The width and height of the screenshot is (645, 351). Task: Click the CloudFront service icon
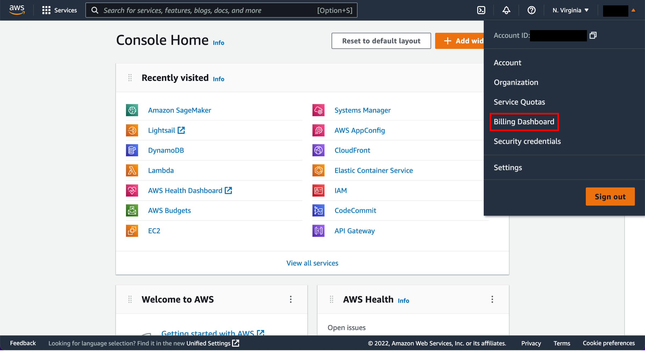click(x=318, y=150)
